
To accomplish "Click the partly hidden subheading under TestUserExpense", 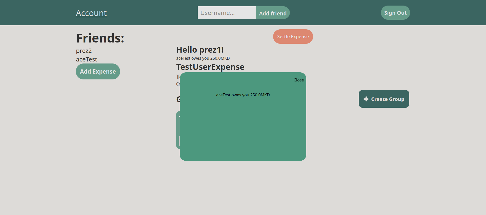I will tap(178, 77).
